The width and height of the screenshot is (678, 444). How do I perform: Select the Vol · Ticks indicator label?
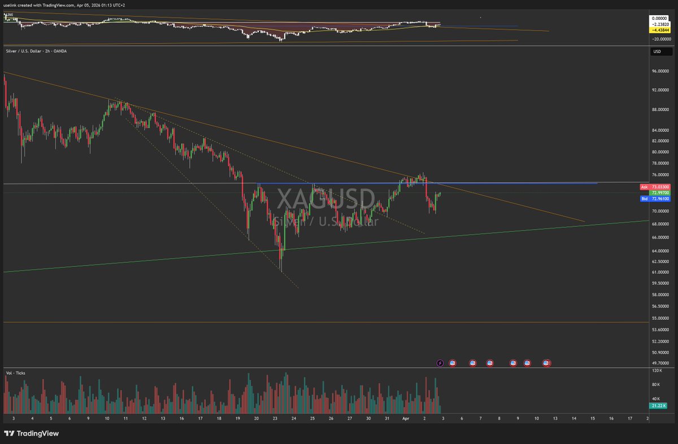[16, 373]
